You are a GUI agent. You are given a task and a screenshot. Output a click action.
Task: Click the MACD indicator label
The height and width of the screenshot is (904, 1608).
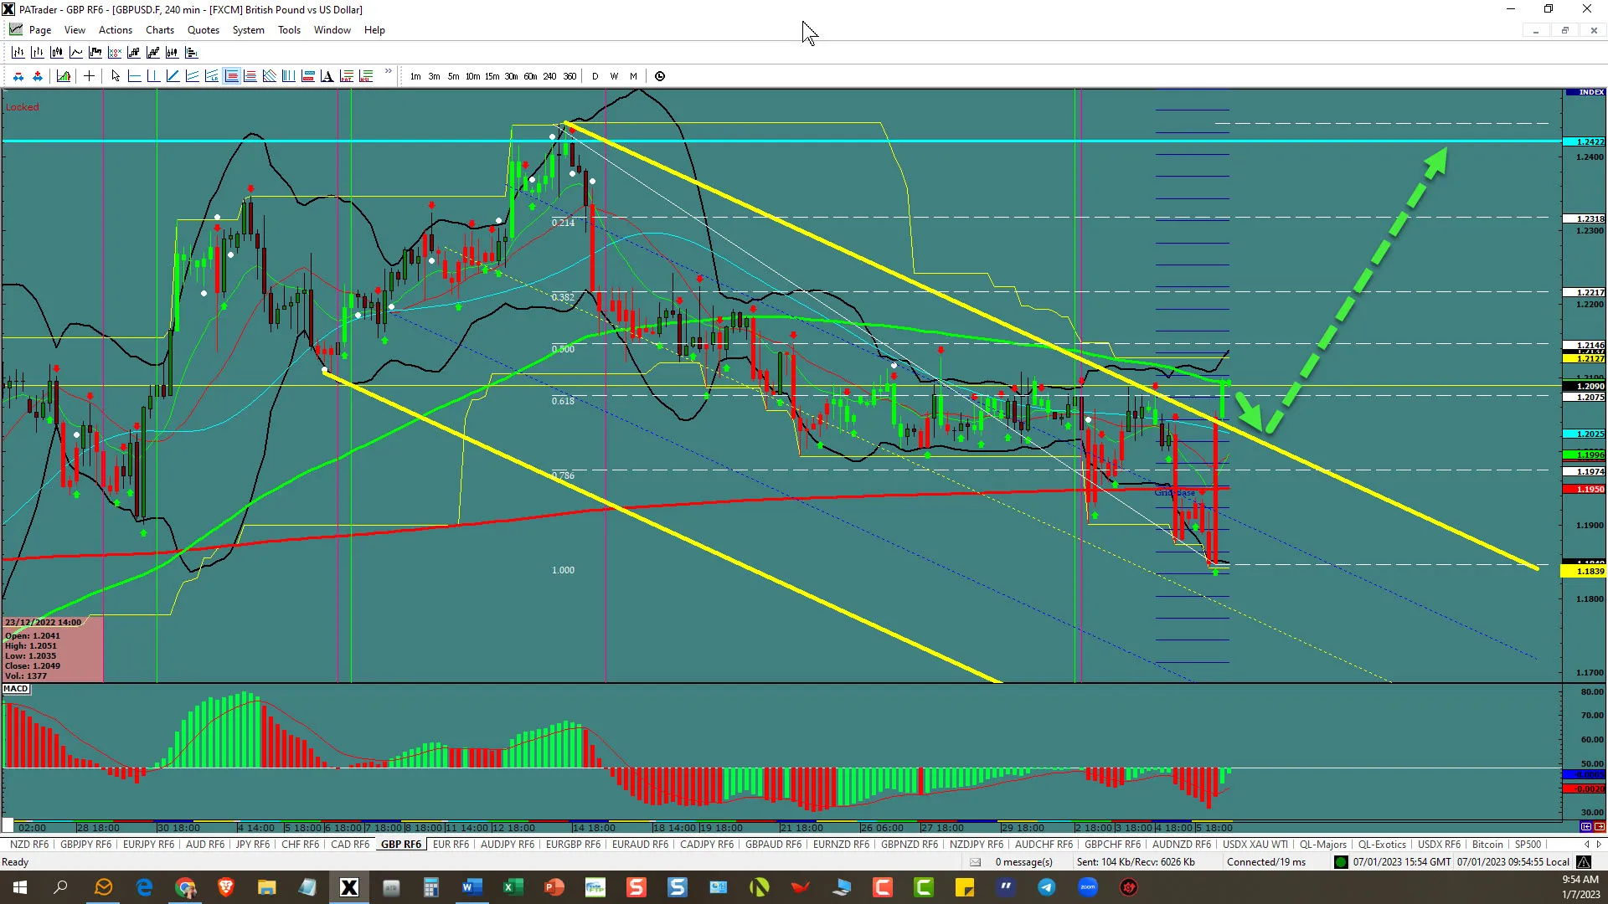(16, 689)
